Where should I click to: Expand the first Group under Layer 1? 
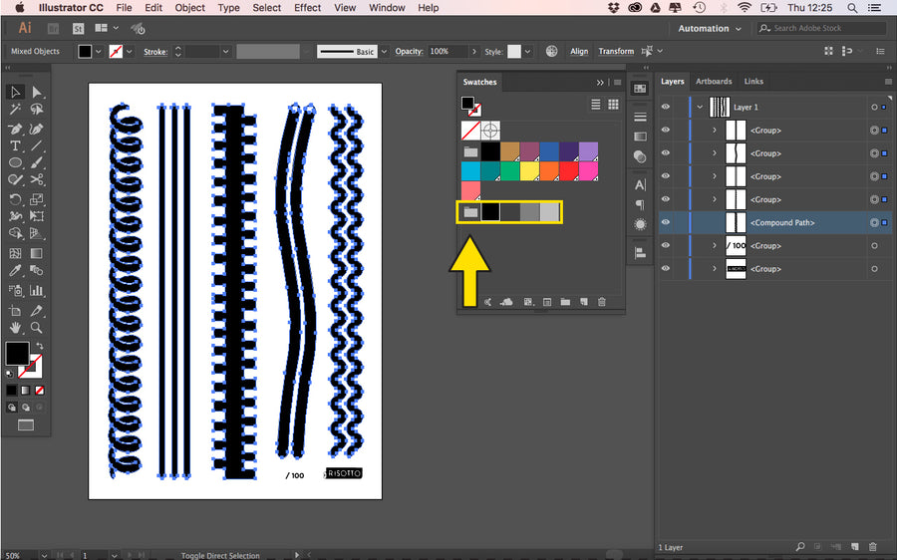(x=715, y=130)
